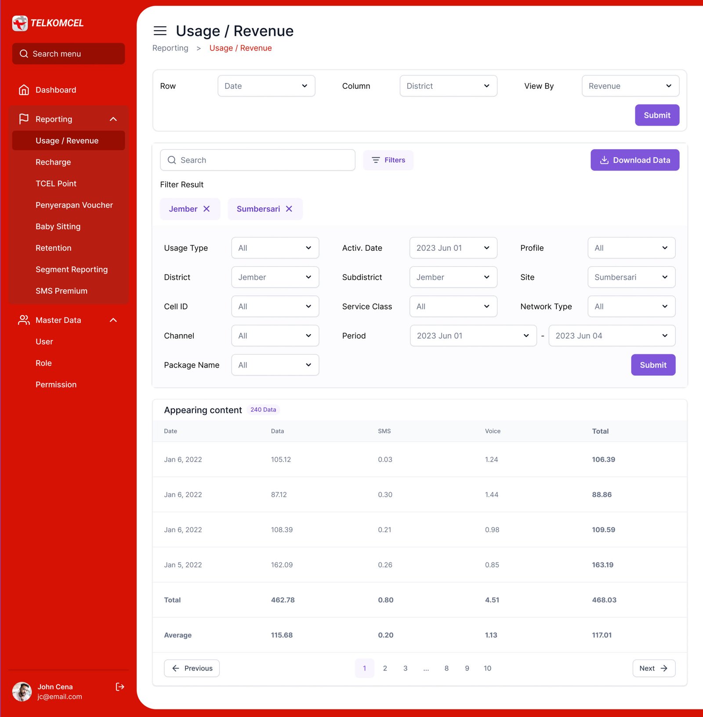Go to the Next page
703x717 pixels.
click(653, 668)
